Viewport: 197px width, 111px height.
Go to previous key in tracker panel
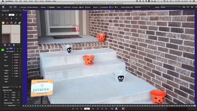coord(6,15)
